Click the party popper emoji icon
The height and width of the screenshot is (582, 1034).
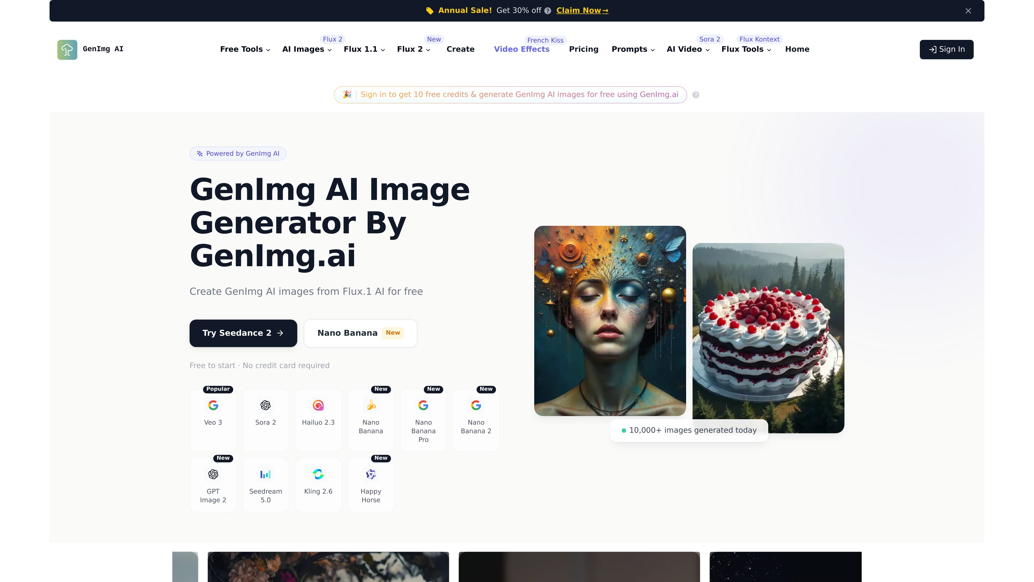tap(347, 94)
